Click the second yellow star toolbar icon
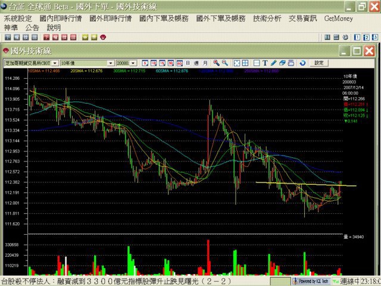381x286 pixels. pos(94,37)
